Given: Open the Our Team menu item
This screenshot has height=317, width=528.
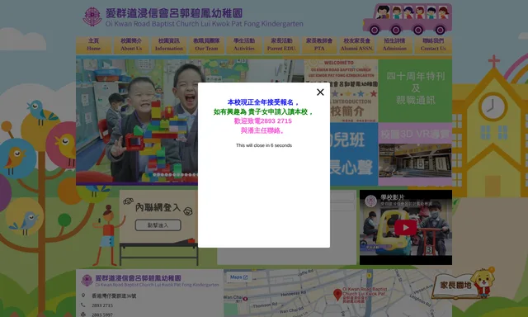Looking at the screenshot, I should tap(206, 45).
